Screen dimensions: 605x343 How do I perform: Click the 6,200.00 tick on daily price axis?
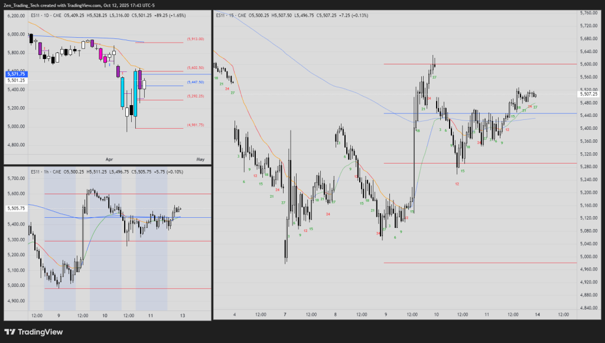15,16
